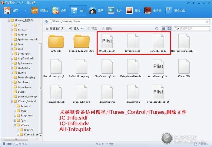
Task: Open the 资源站 resource store
Action: (x=40, y=11)
